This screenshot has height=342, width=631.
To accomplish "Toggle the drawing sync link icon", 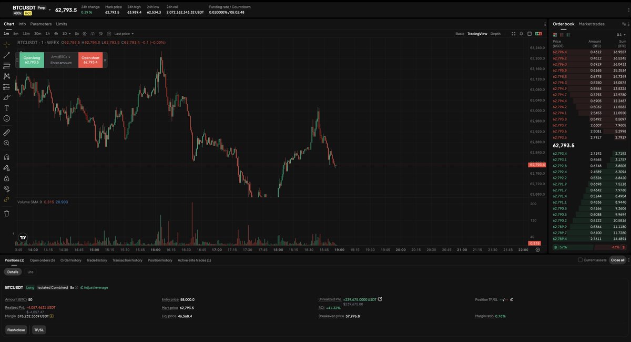I will (7, 199).
